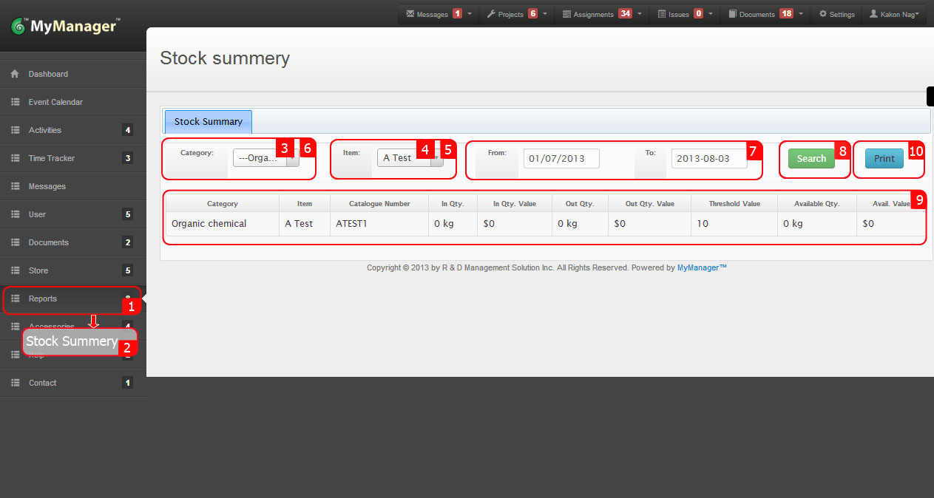Click the blue Print button
Screen dimensions: 934x498
[x=884, y=157]
